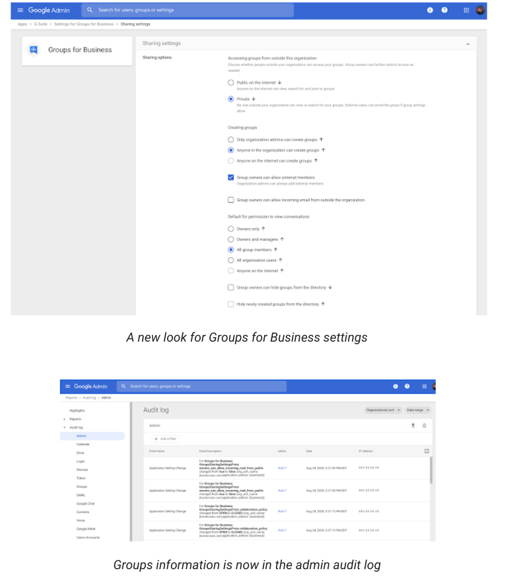Screen dimensions: 515x581
Task: Select Public on the internet option
Action: tap(231, 82)
